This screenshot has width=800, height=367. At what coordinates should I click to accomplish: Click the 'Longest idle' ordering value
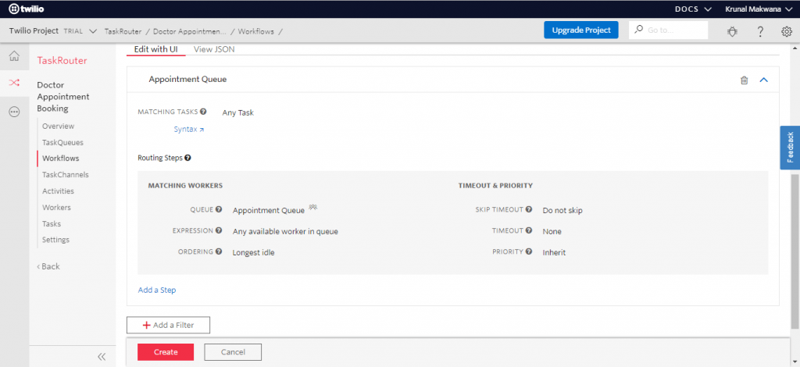pos(254,252)
